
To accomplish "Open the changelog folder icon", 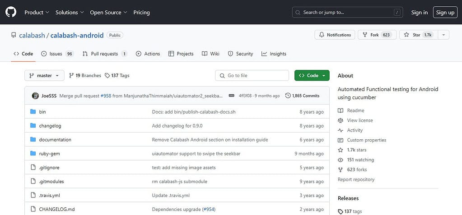I will [33, 126].
